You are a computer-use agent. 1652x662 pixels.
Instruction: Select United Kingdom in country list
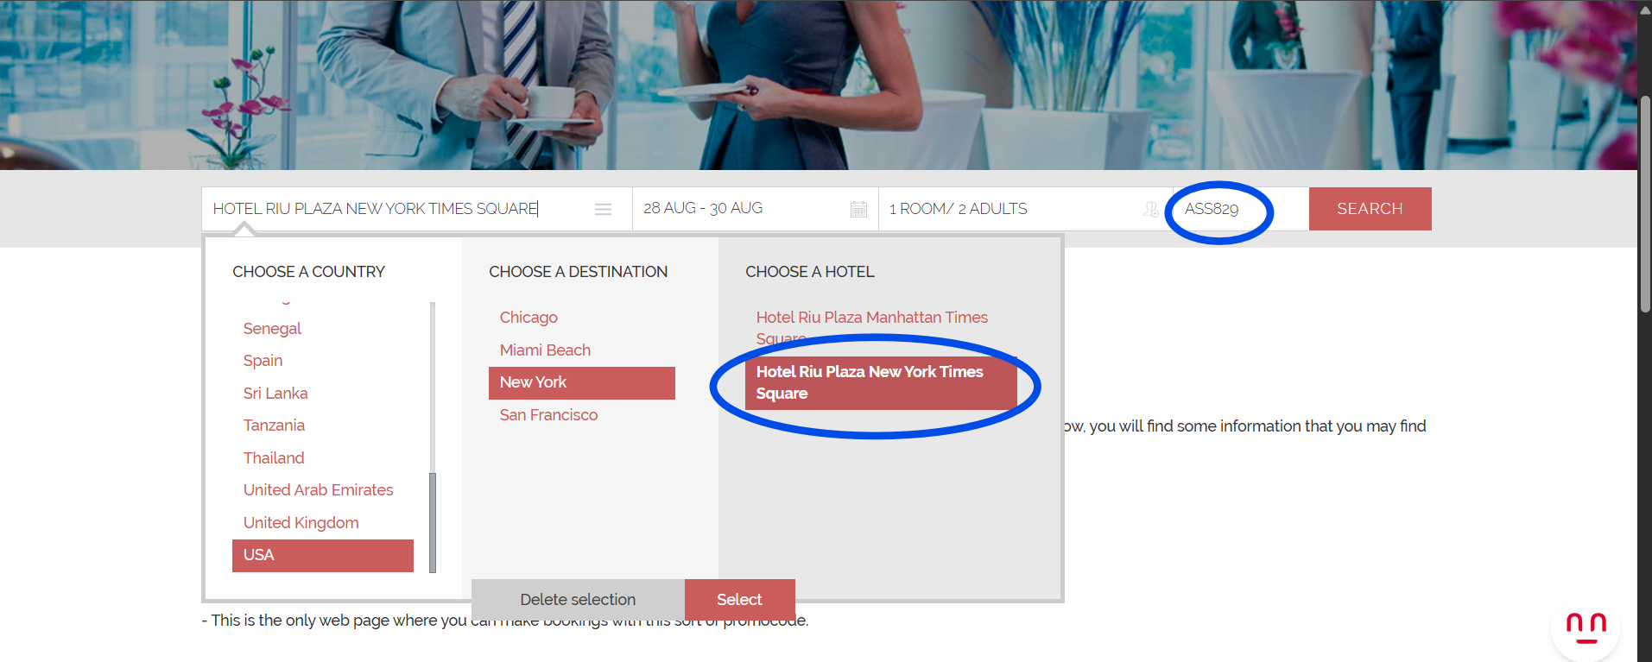301,523
